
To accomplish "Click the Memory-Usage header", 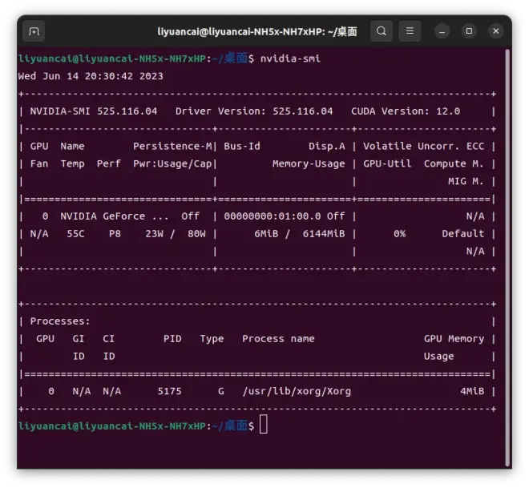I will tap(309, 164).
